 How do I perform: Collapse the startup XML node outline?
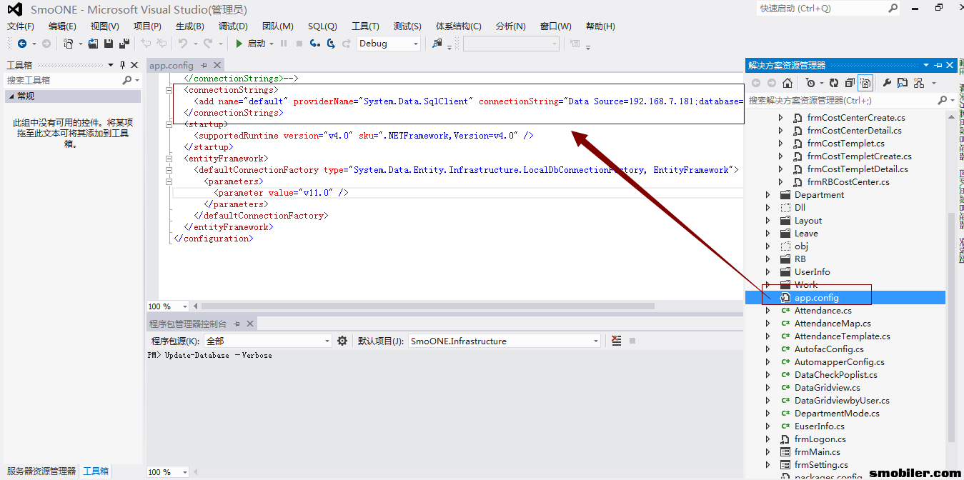169,124
